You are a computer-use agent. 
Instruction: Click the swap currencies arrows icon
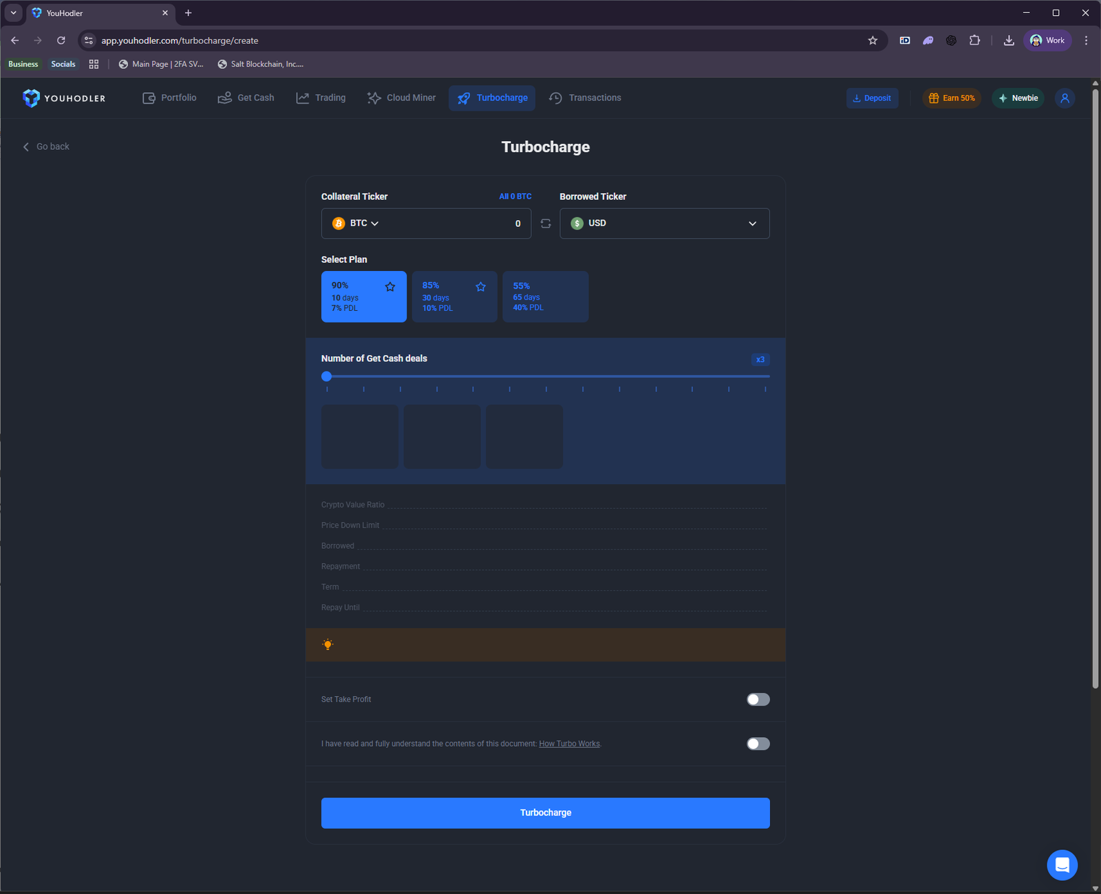tap(545, 223)
